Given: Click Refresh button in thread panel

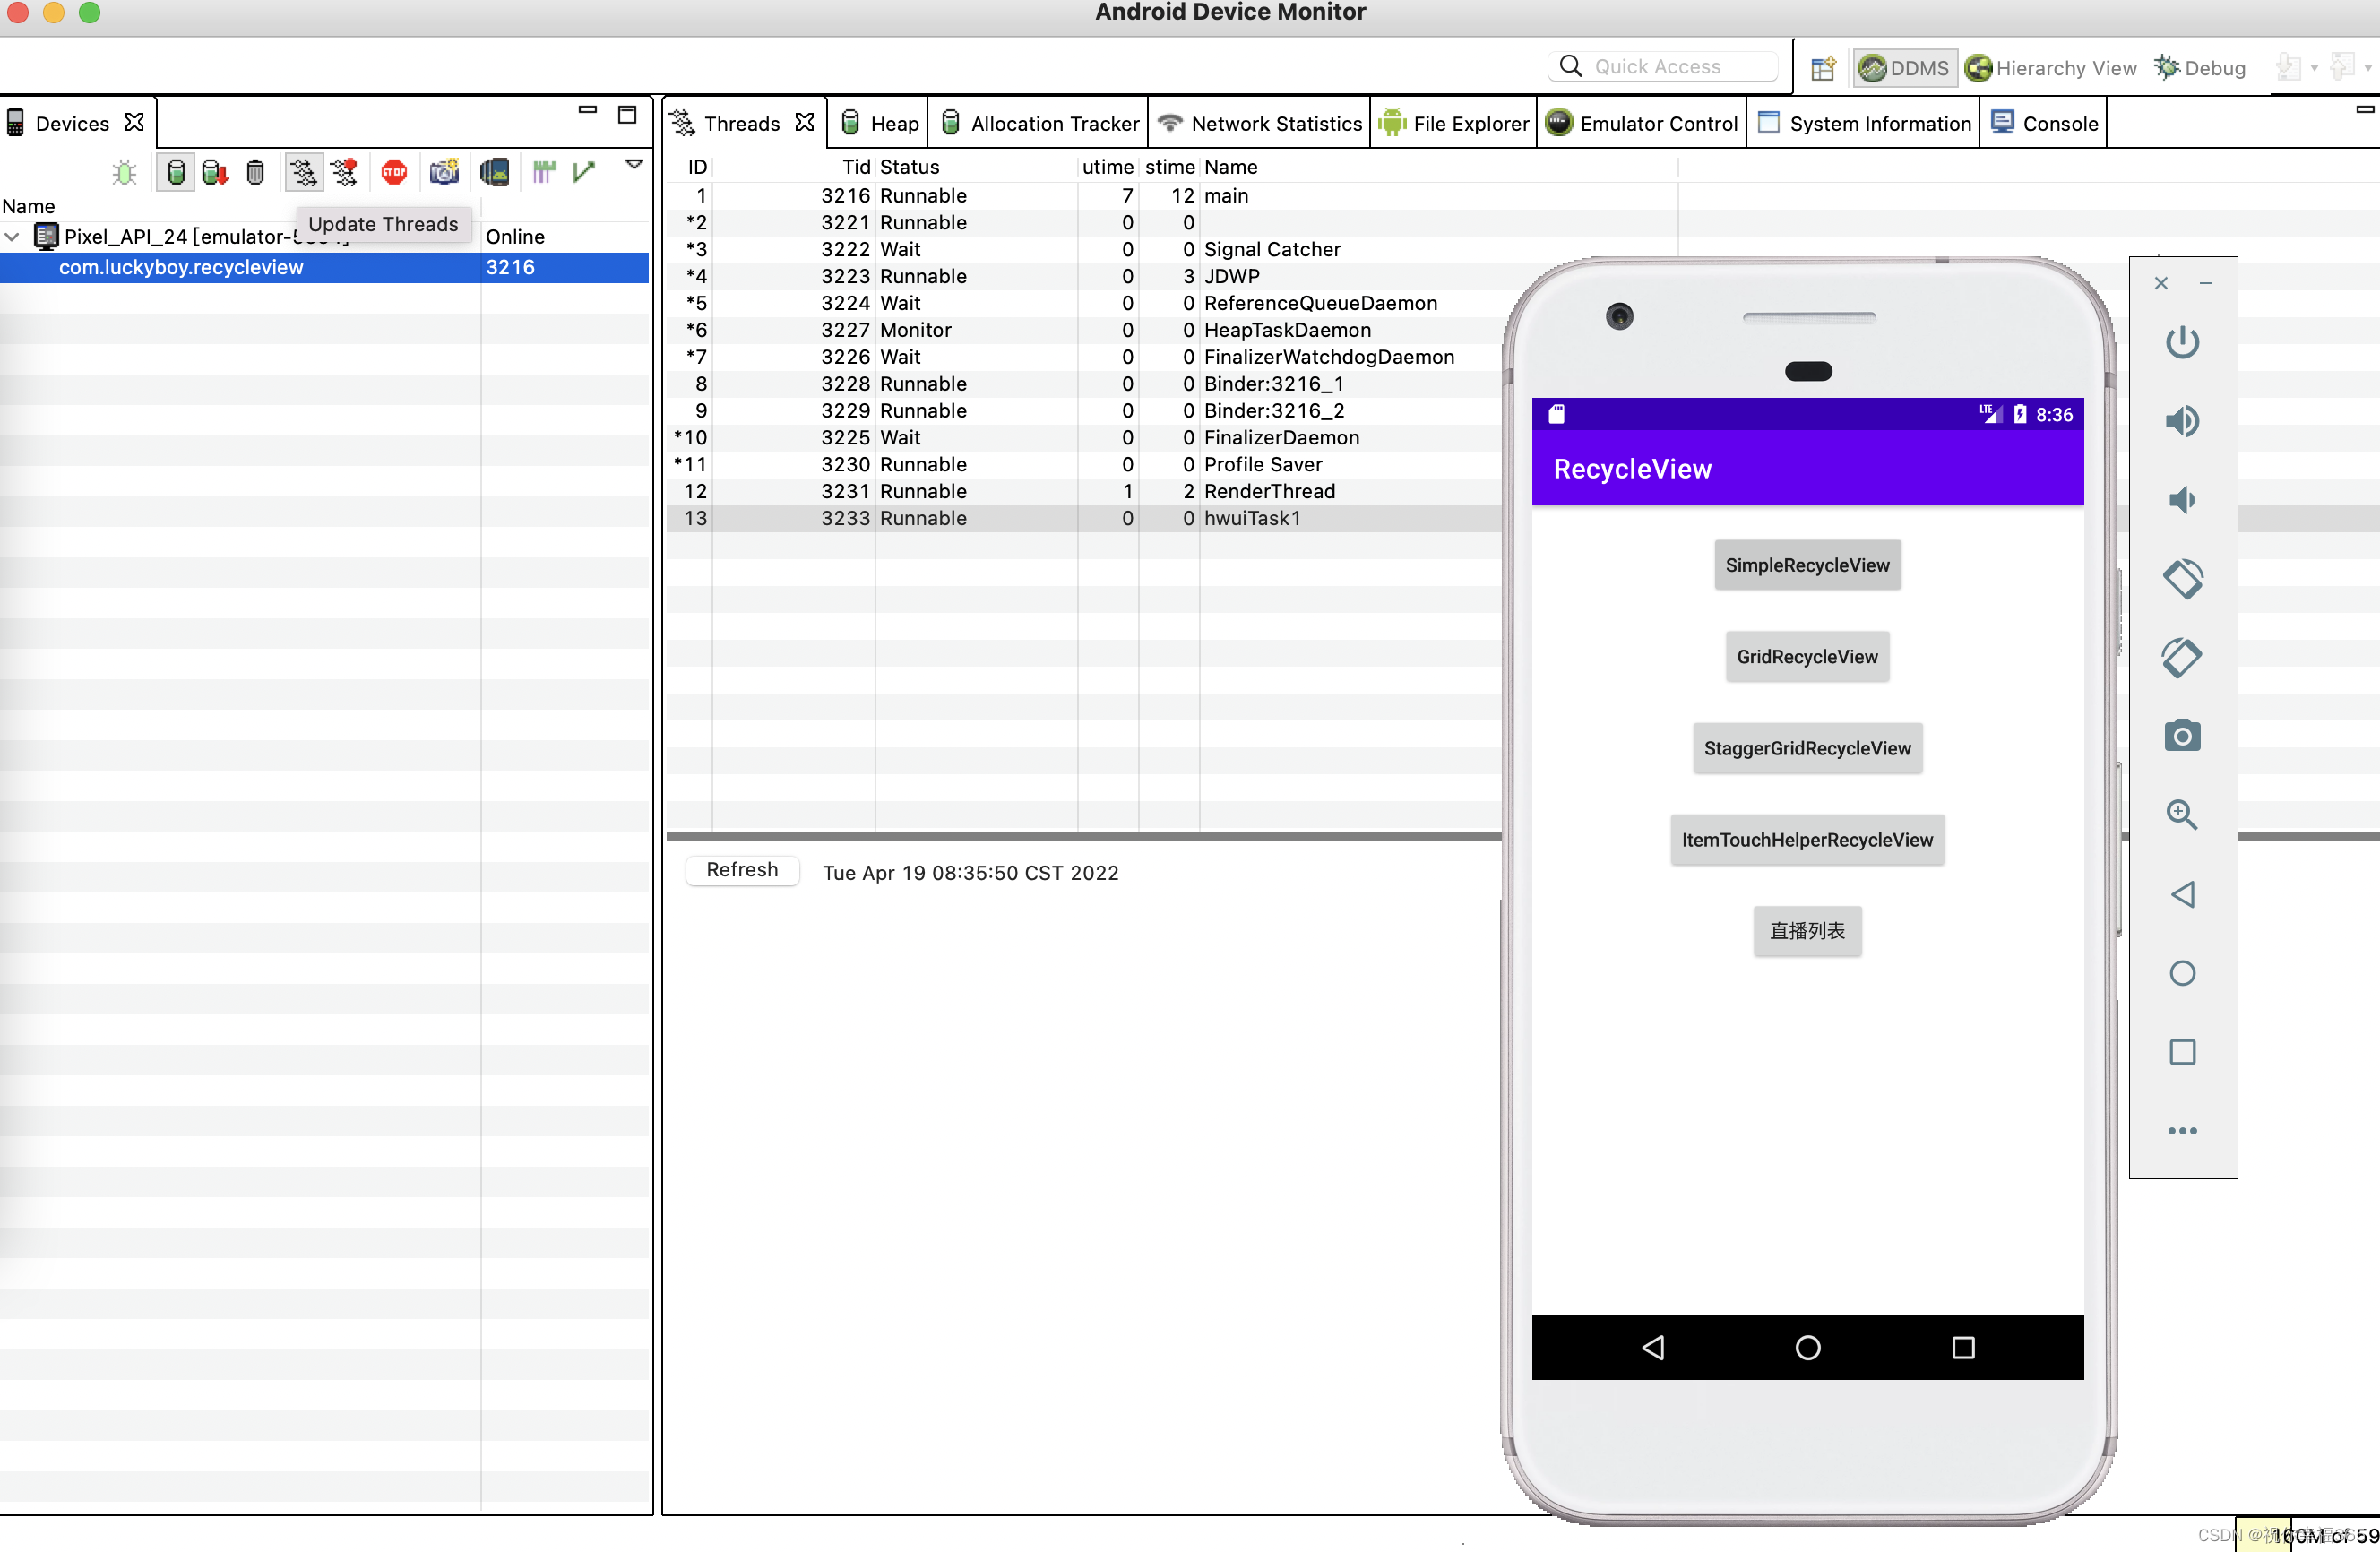Looking at the screenshot, I should tap(741, 869).
